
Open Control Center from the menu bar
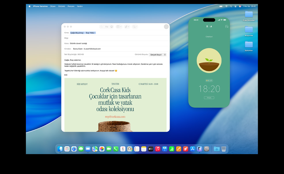tap(235, 6)
